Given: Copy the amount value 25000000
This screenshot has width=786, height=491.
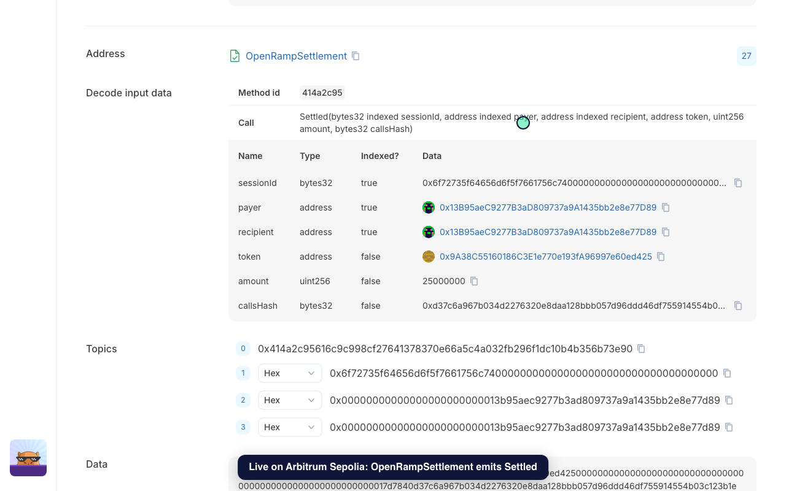Looking at the screenshot, I should click(474, 281).
